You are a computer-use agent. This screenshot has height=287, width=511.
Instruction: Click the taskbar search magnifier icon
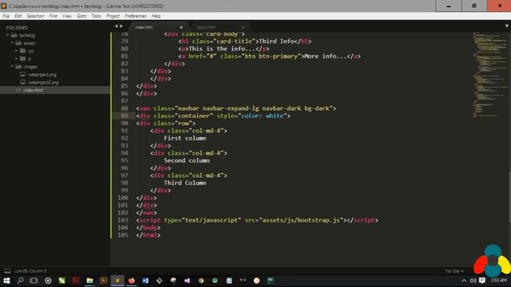click(x=20, y=281)
